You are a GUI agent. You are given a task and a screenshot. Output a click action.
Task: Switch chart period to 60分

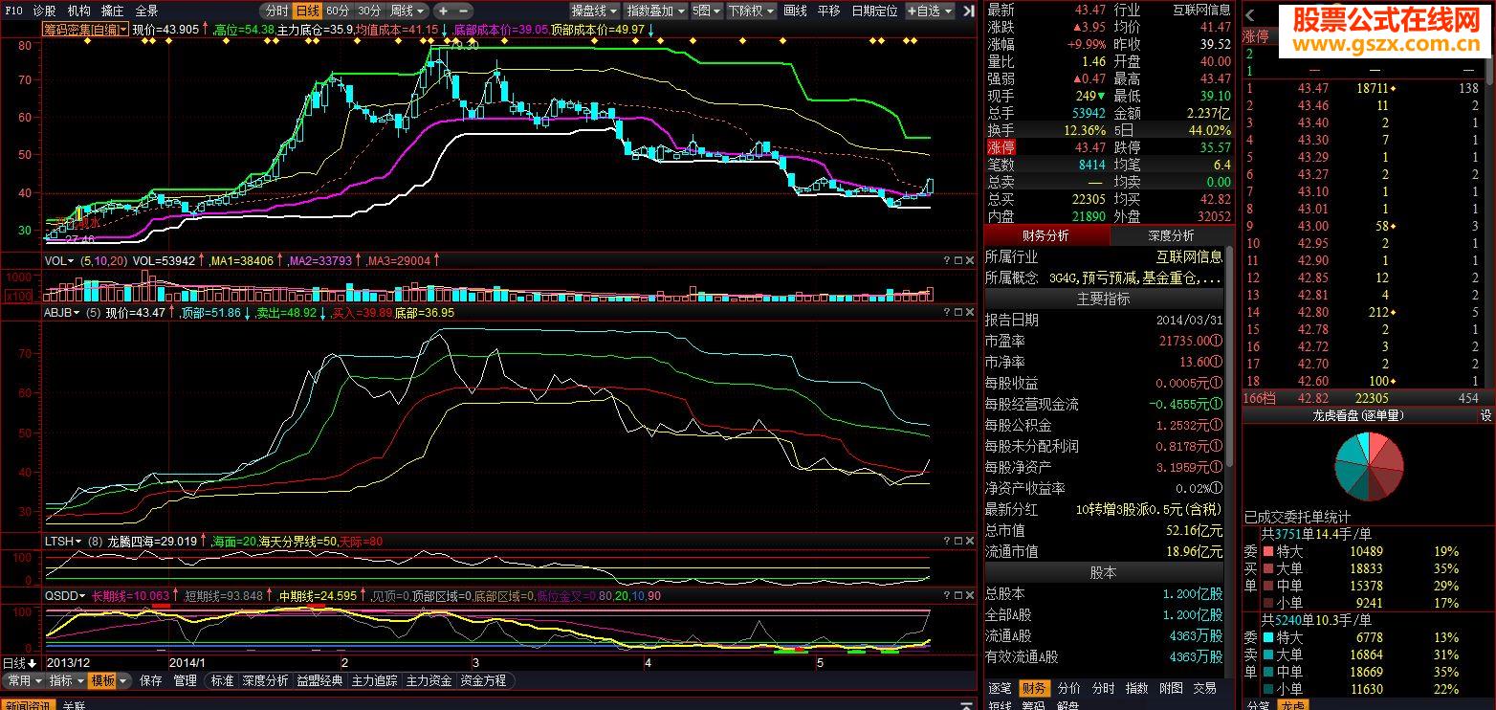(338, 11)
